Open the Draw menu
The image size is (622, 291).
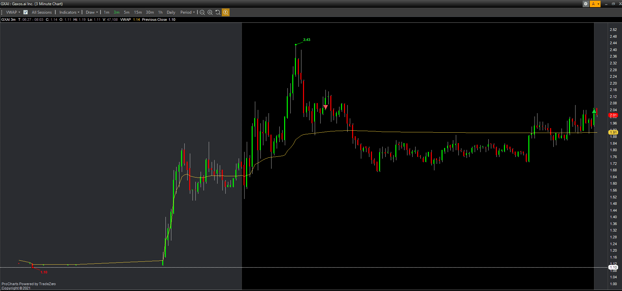coord(92,12)
